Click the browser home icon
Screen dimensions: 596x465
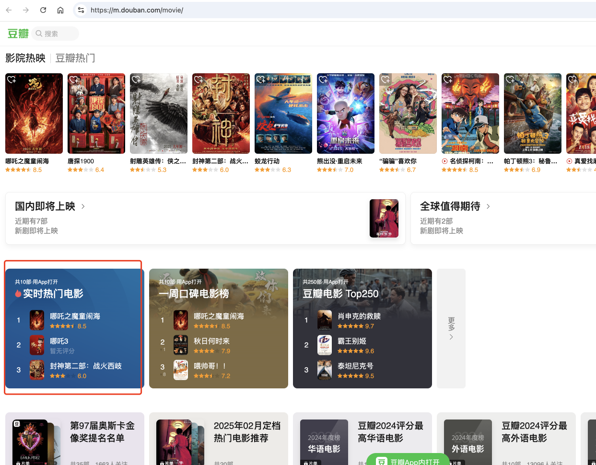point(60,10)
